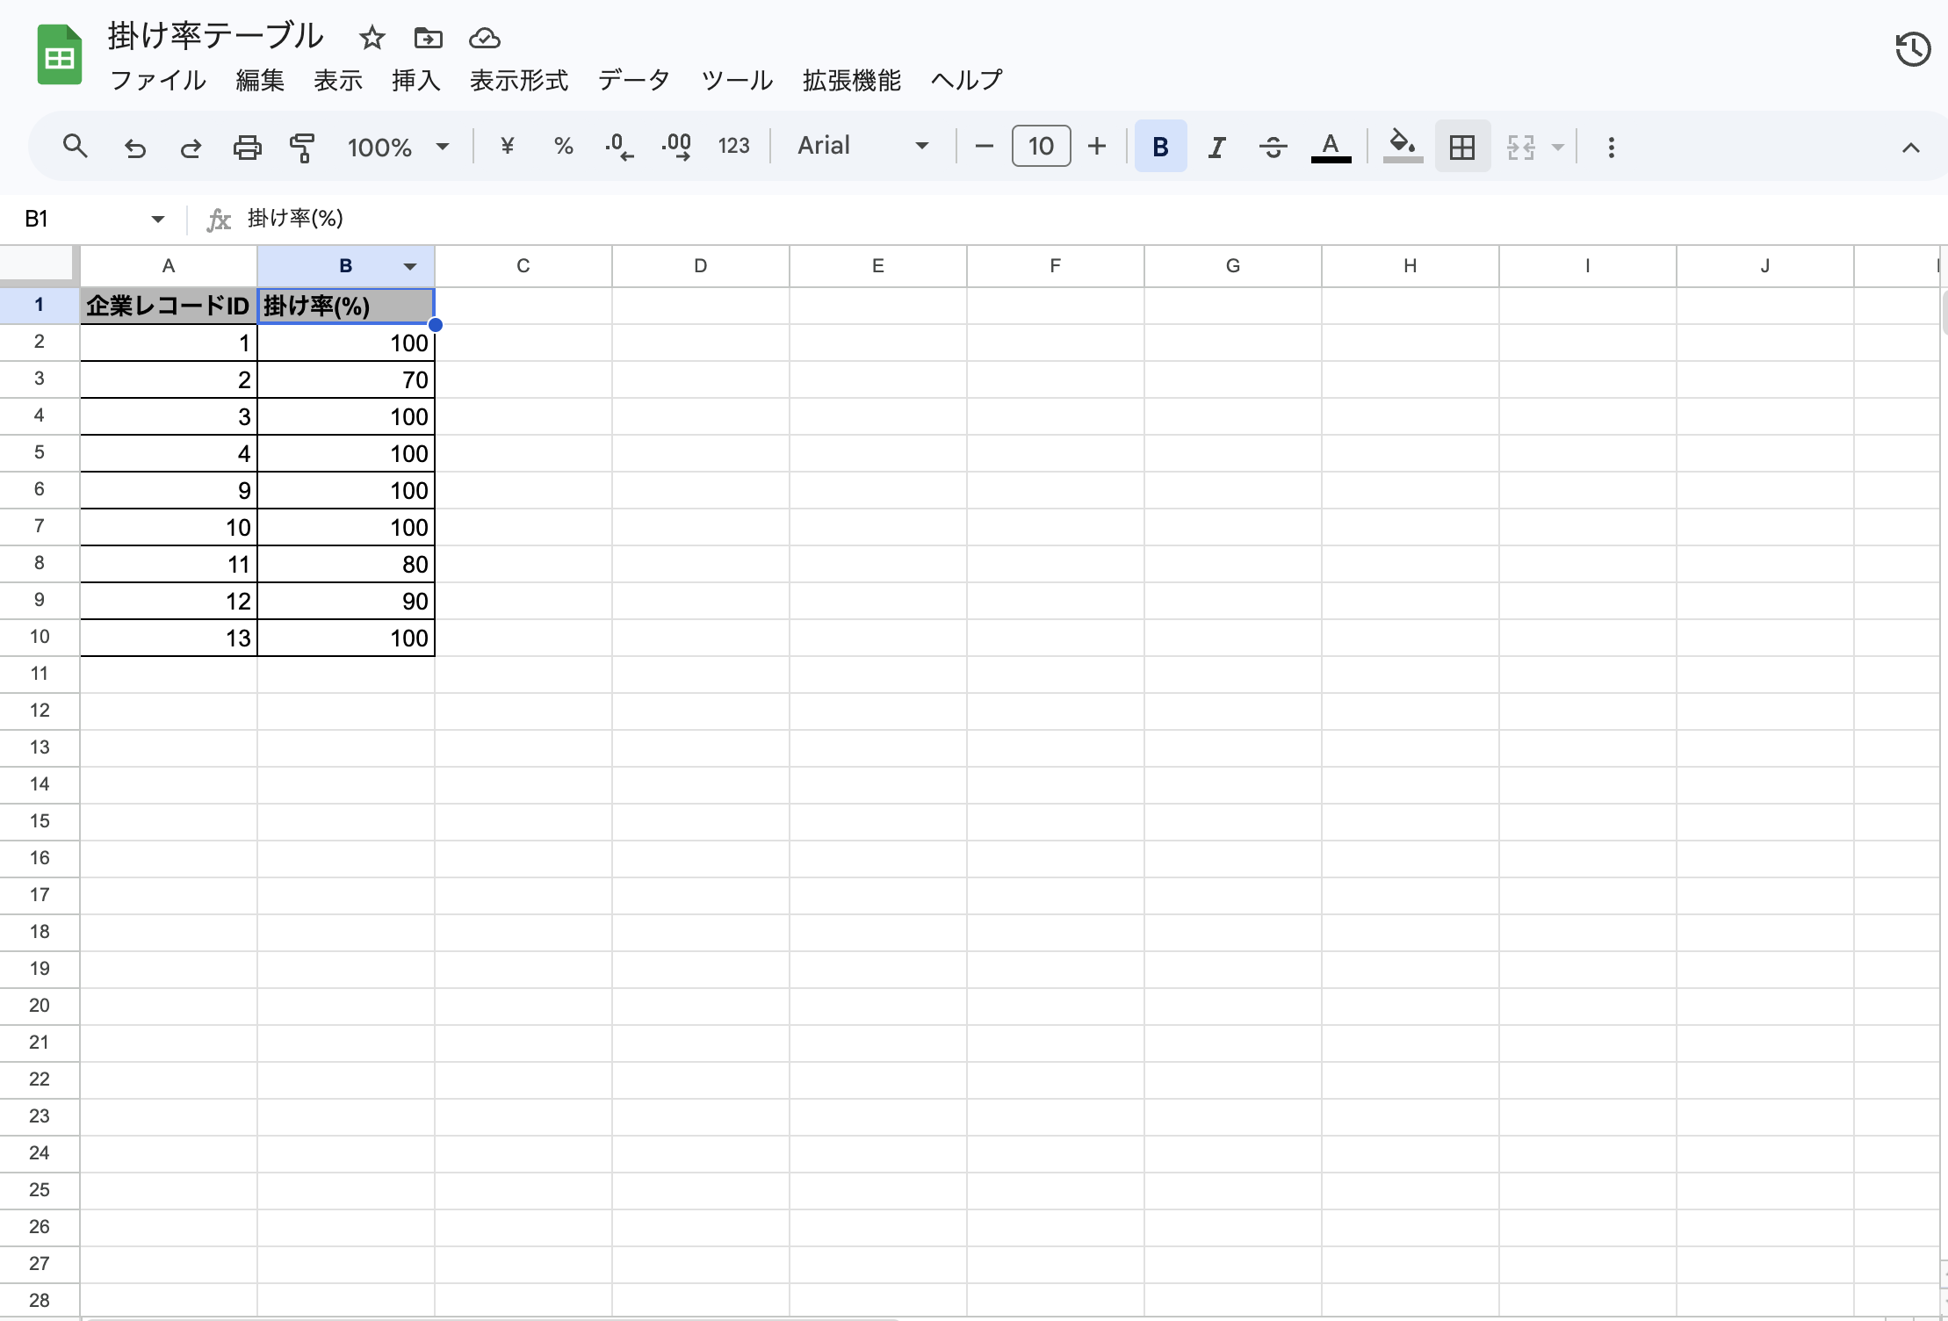The image size is (1948, 1321).
Task: Star the 掛け率テーブル document
Action: point(372,38)
